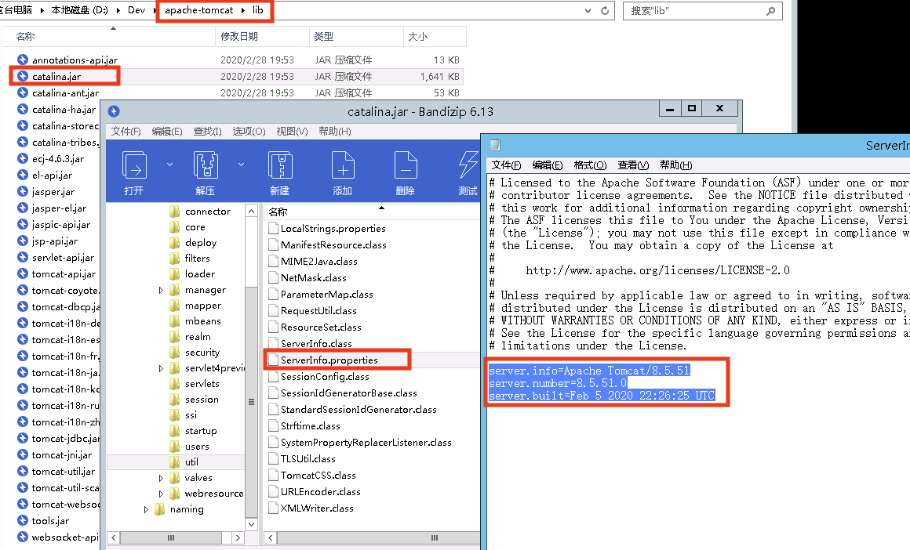Image resolution: width=910 pixels, height=550 pixels.
Task: Open Bandizip 选项(O) menu
Action: (x=249, y=132)
